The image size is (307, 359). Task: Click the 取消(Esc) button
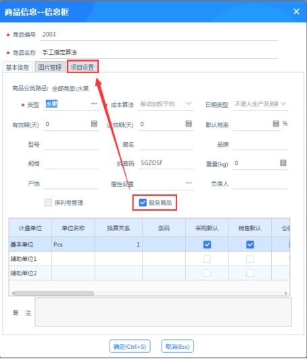[178, 346]
